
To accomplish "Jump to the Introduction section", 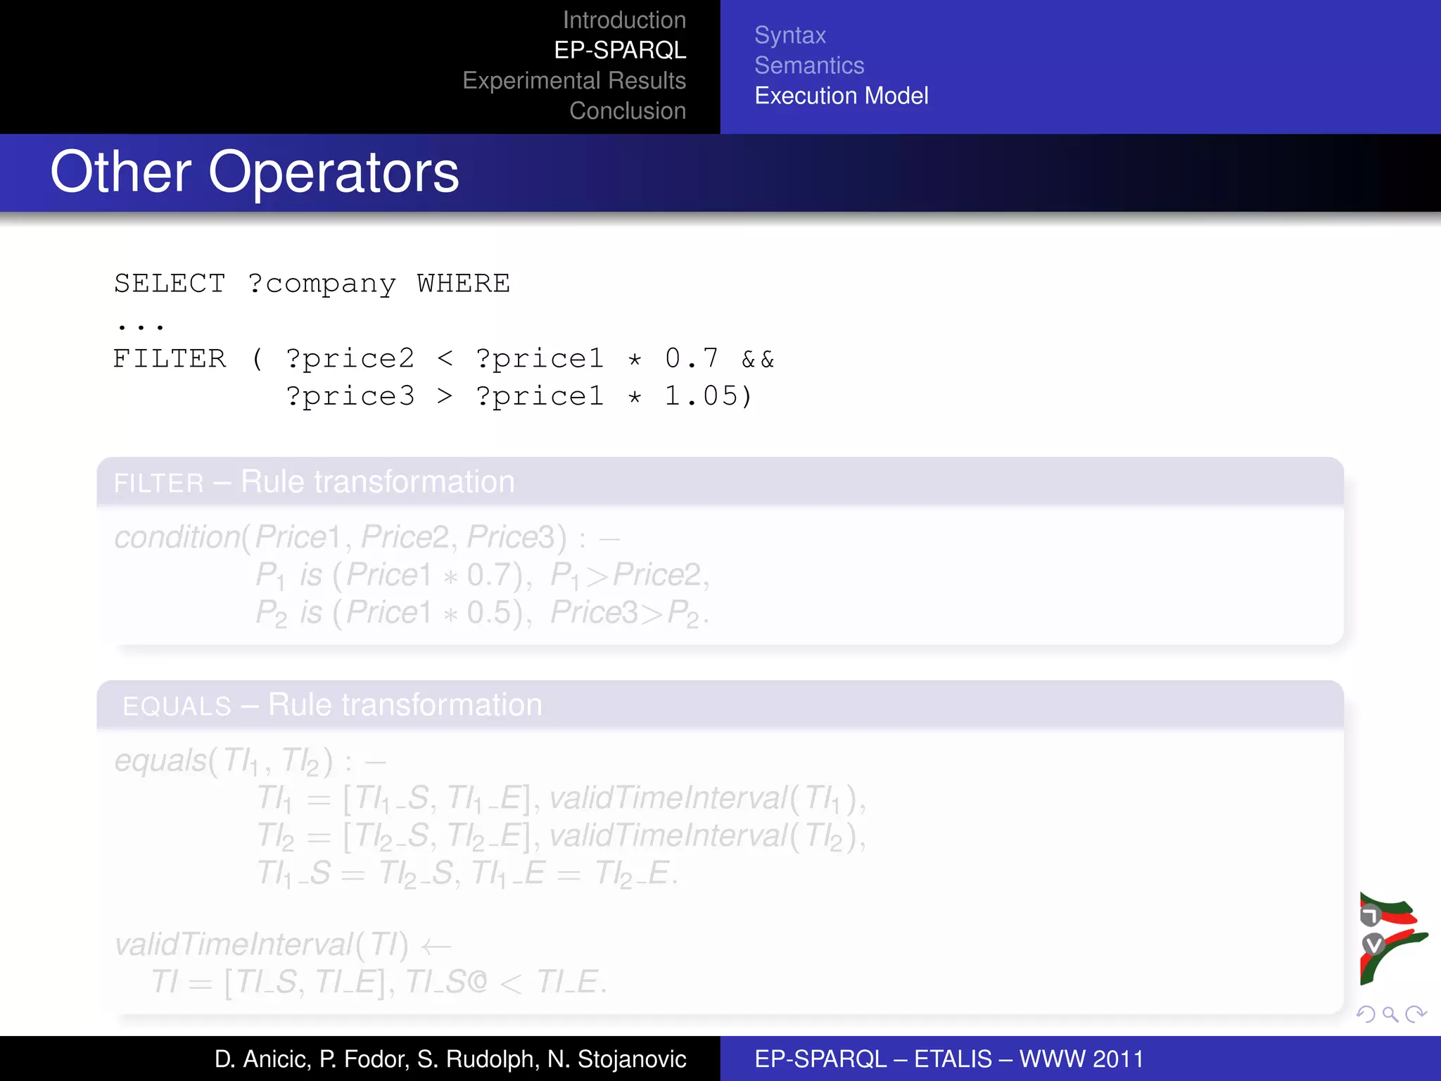I will (x=624, y=20).
